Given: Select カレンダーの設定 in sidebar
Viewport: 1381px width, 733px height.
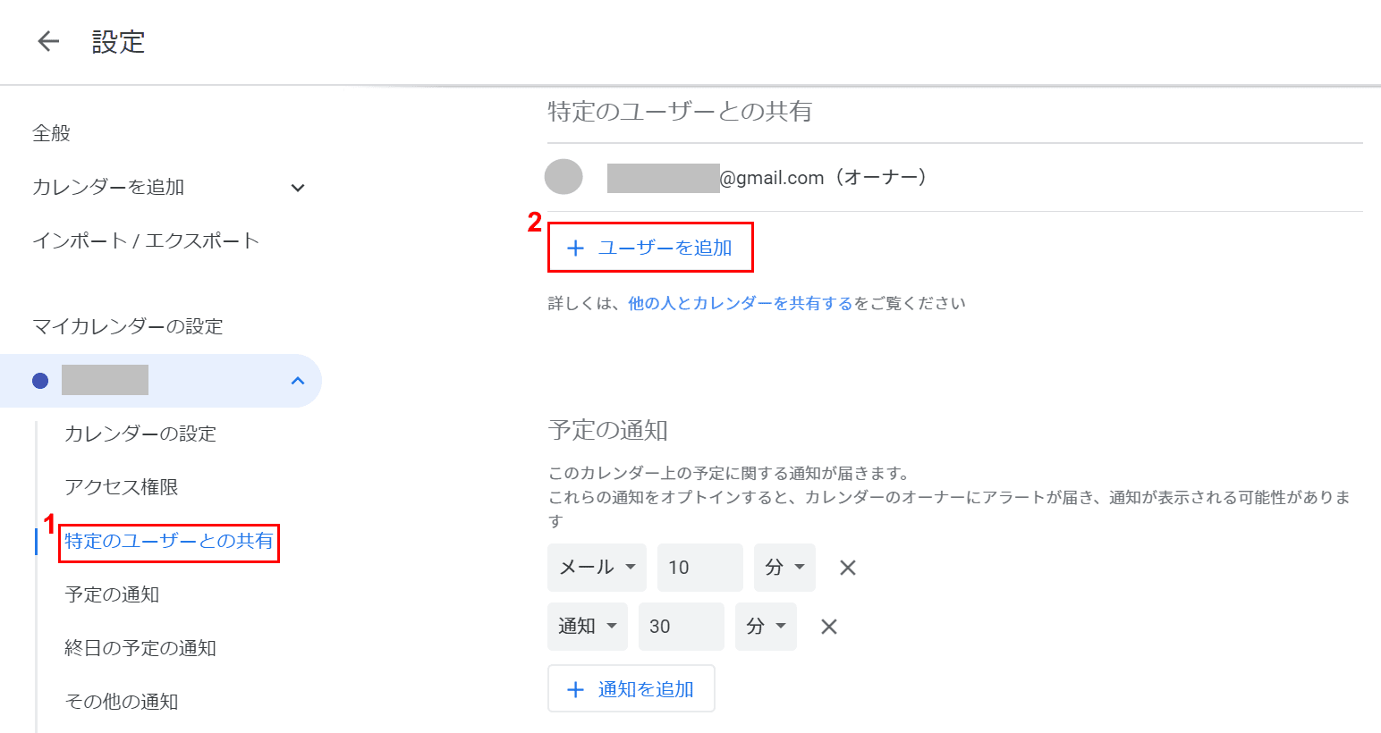Looking at the screenshot, I should (140, 434).
